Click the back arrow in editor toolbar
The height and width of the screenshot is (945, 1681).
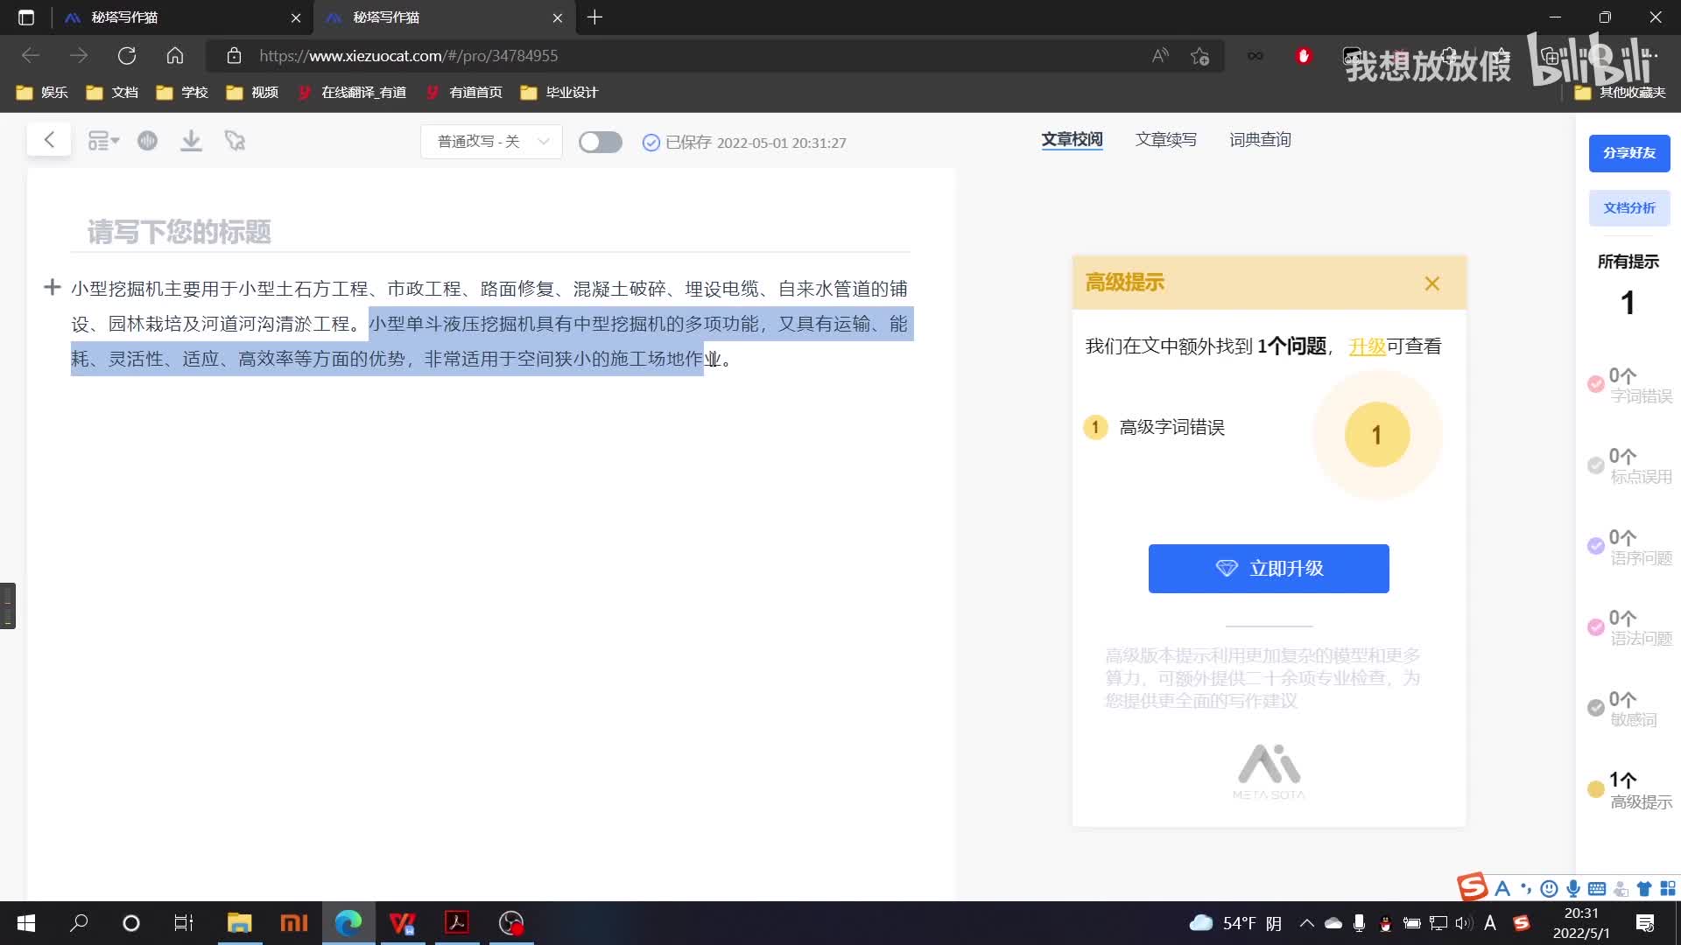click(49, 140)
